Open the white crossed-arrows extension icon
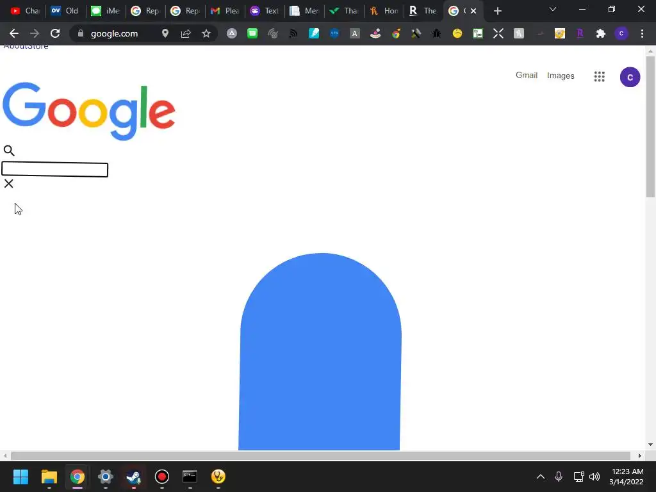 (498, 33)
